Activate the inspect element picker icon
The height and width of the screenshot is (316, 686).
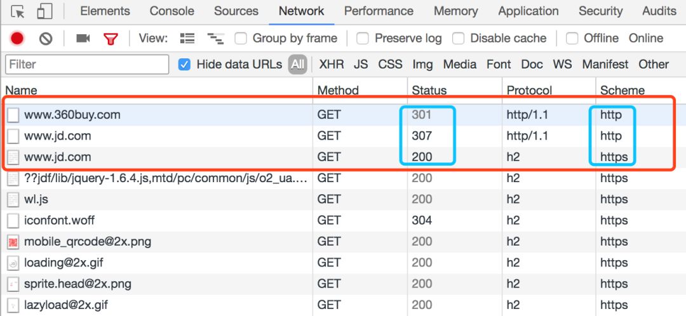tap(18, 11)
